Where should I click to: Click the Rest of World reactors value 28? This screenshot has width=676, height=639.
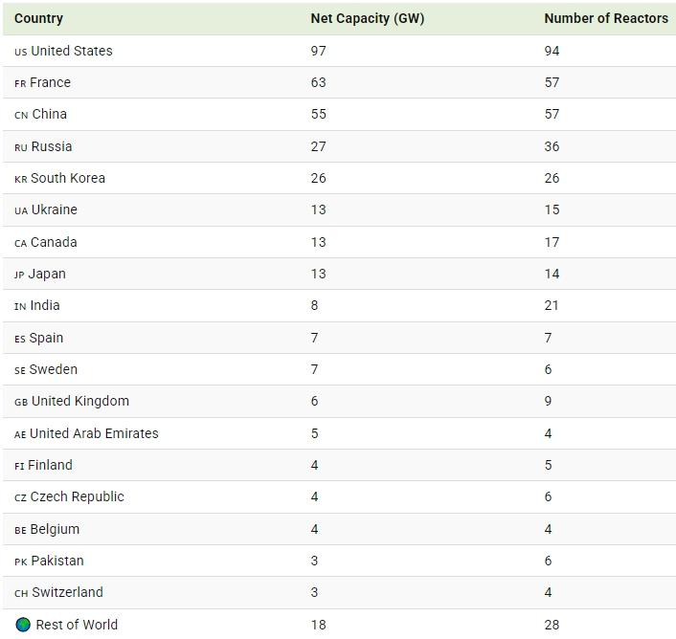tap(552, 625)
